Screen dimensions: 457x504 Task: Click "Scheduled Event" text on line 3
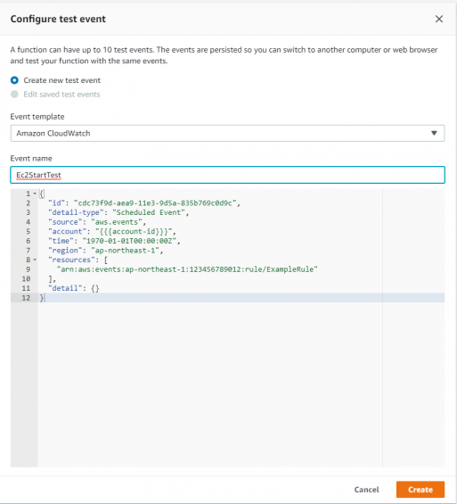149,212
